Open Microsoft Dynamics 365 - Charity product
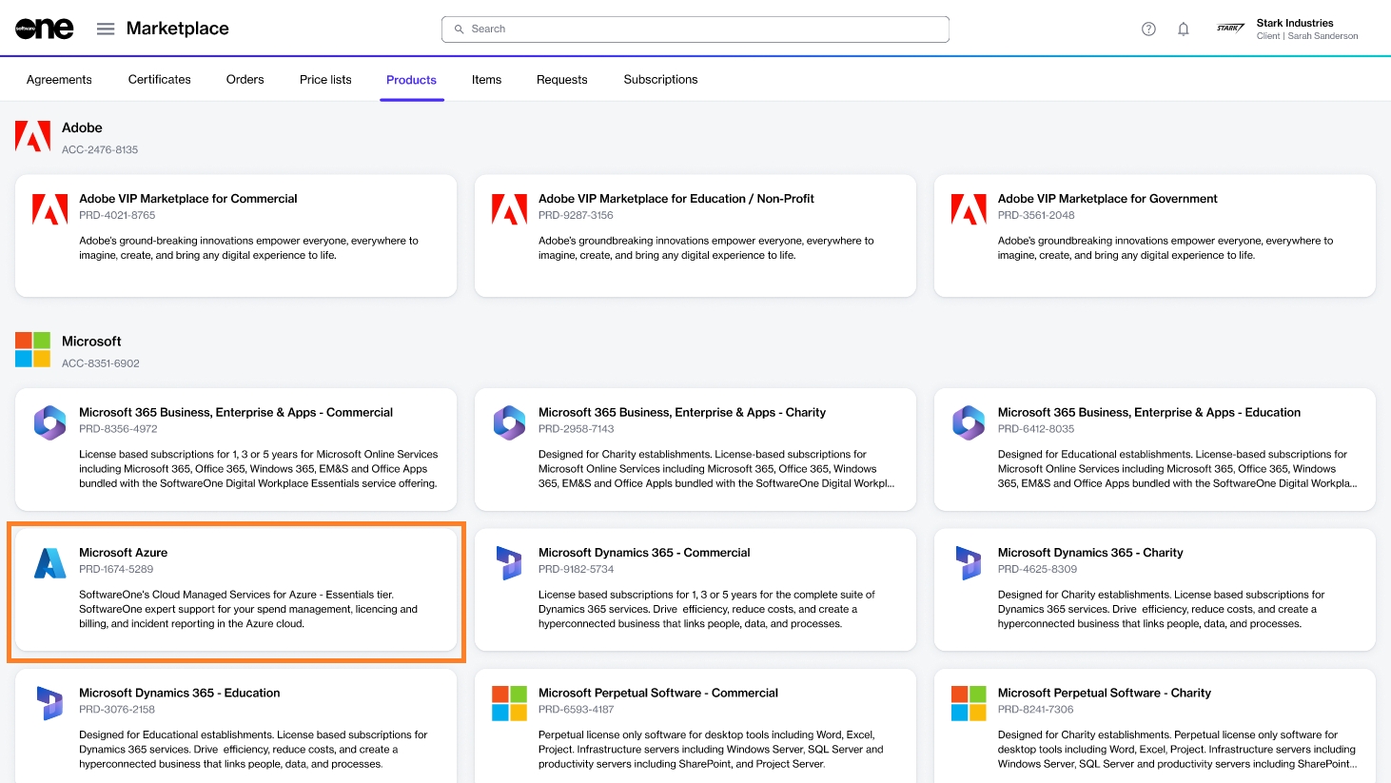 pos(1089,553)
